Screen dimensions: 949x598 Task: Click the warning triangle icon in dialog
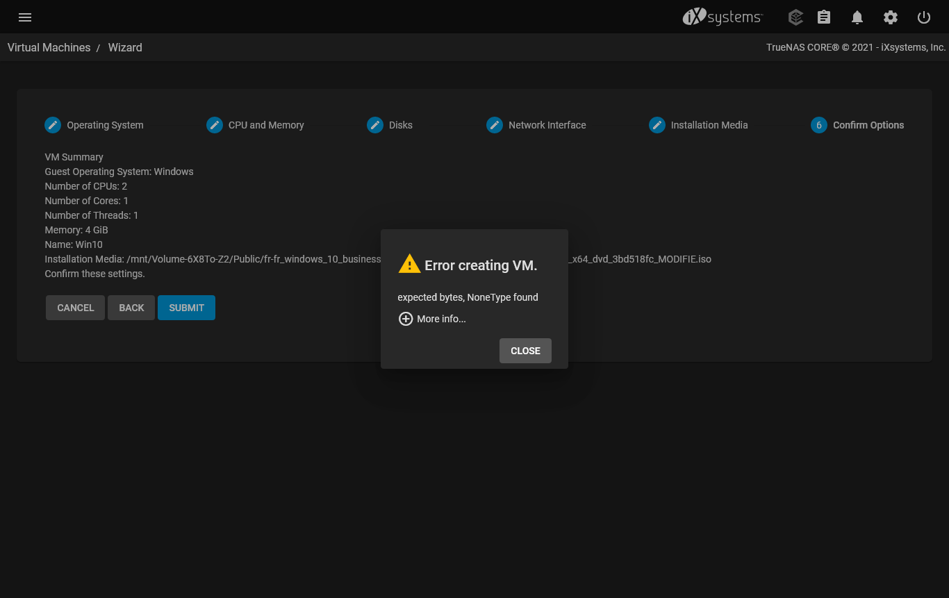409,265
